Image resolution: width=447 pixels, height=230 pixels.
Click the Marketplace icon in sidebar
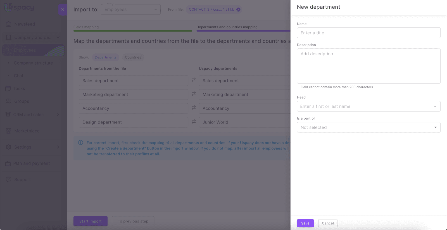[x=9, y=131]
